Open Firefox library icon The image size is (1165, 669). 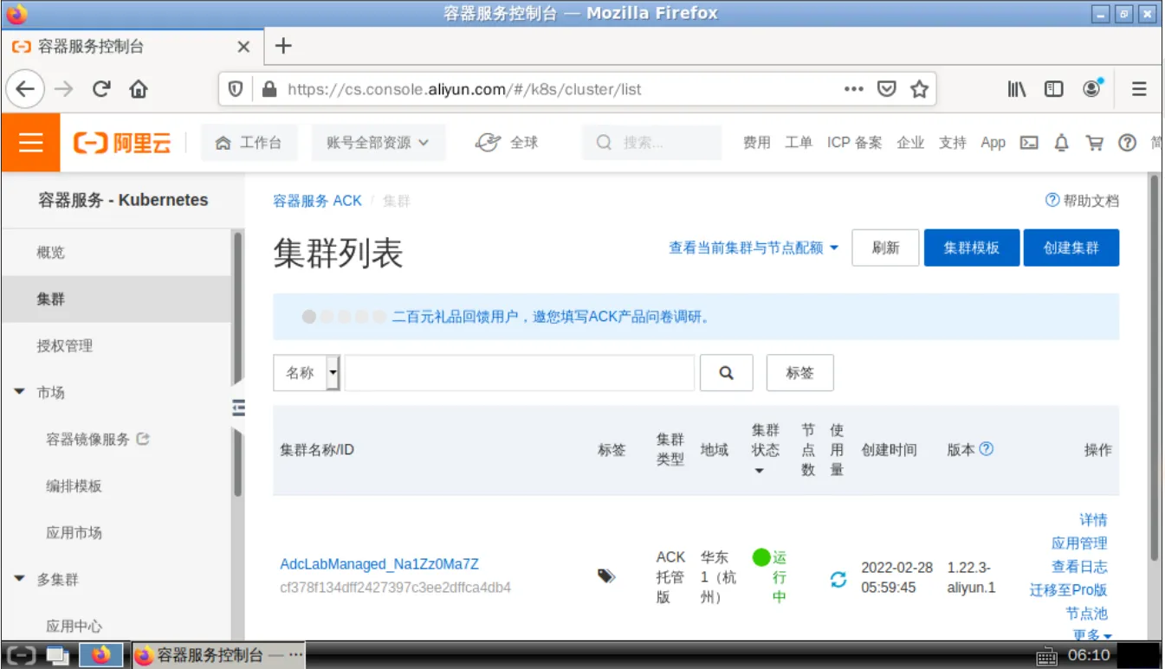pyautogui.click(x=1016, y=89)
